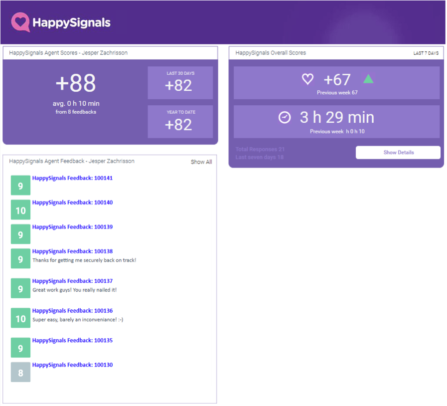
Task: Open HappySignals Feedback 100135
Action: click(x=72, y=340)
